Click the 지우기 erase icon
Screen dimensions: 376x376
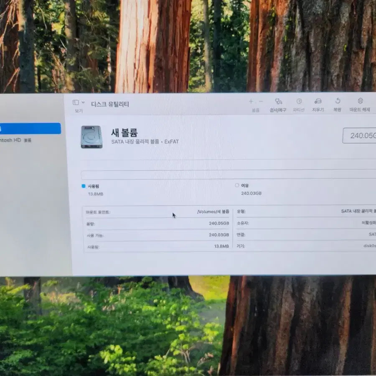coord(318,101)
